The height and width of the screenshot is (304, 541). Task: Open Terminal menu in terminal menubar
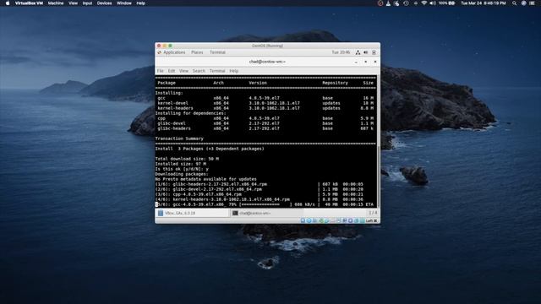217,71
